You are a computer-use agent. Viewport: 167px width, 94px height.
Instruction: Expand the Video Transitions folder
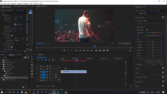click(2, 80)
